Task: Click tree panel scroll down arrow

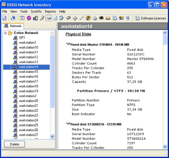Action: click(52, 136)
